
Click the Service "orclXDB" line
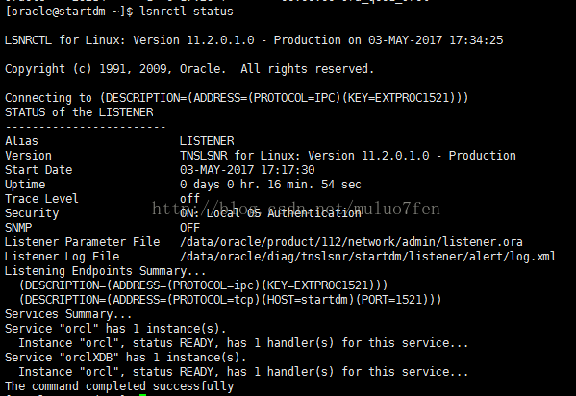125,357
